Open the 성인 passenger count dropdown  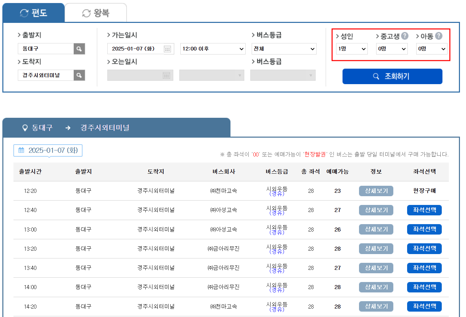pos(352,49)
